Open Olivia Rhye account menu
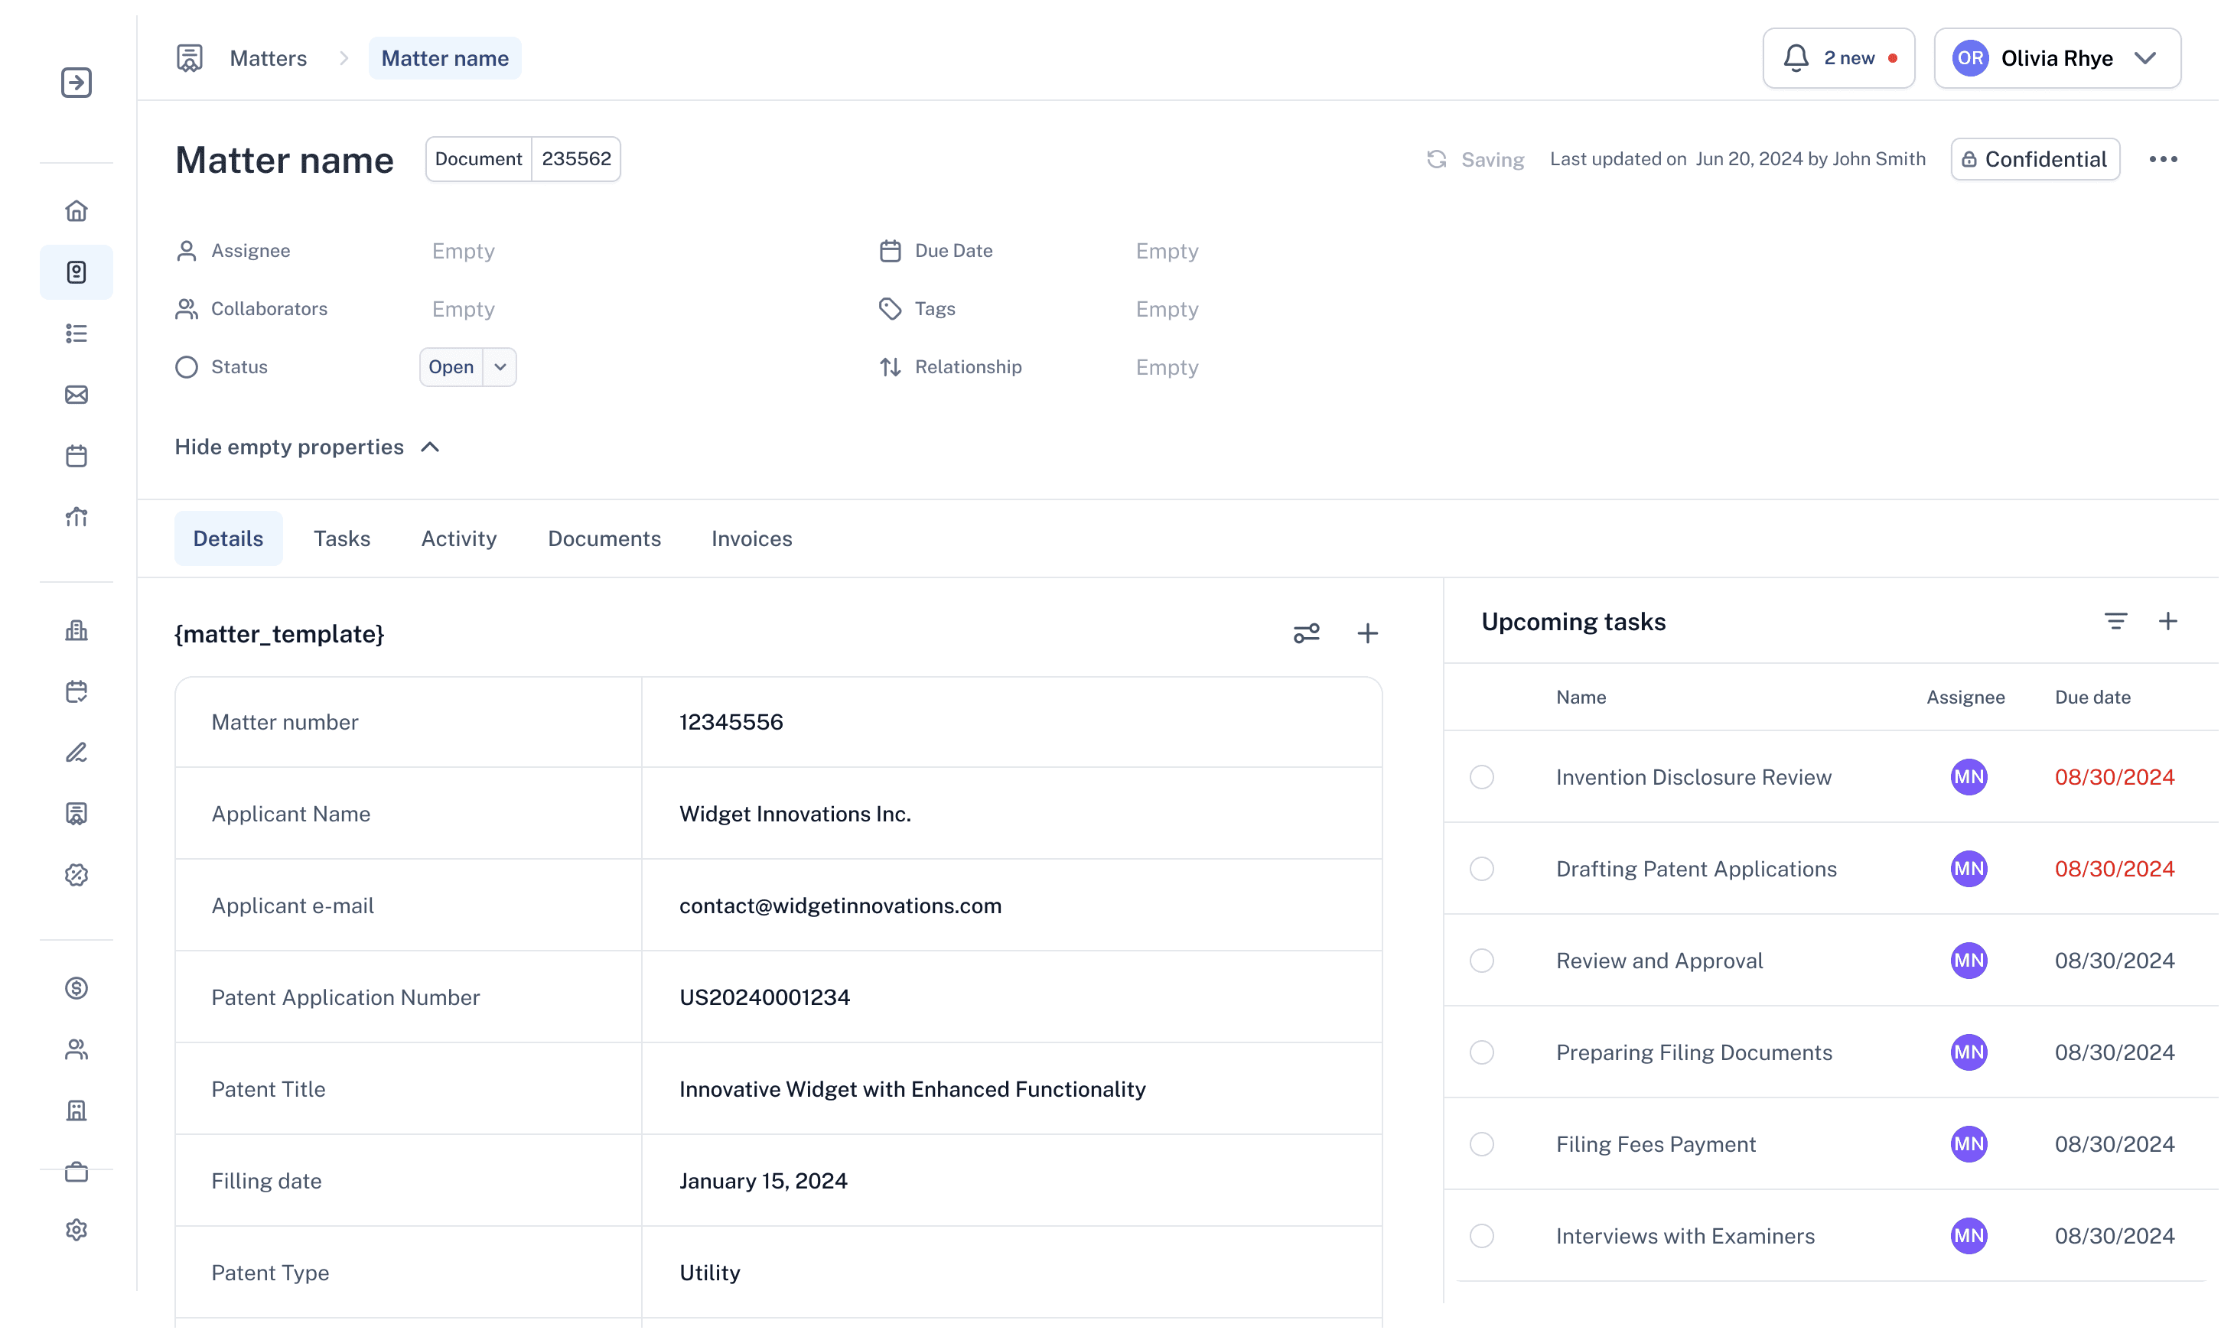The height and width of the screenshot is (1343, 2234). (x=2057, y=58)
